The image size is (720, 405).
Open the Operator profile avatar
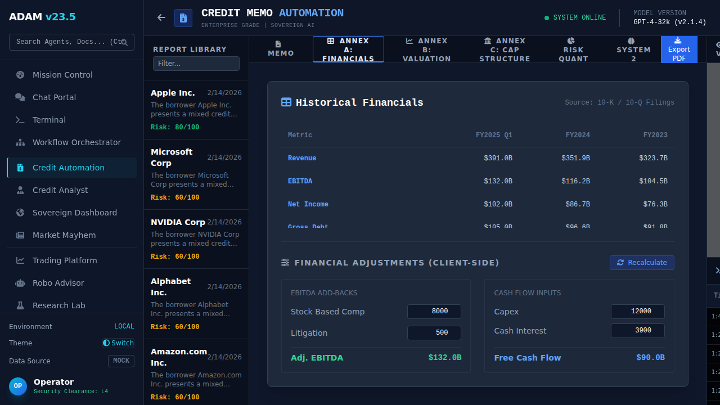pyautogui.click(x=18, y=386)
